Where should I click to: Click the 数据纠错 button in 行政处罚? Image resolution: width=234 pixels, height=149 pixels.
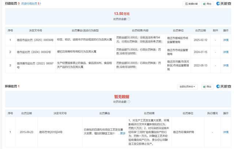click(x=192, y=4)
